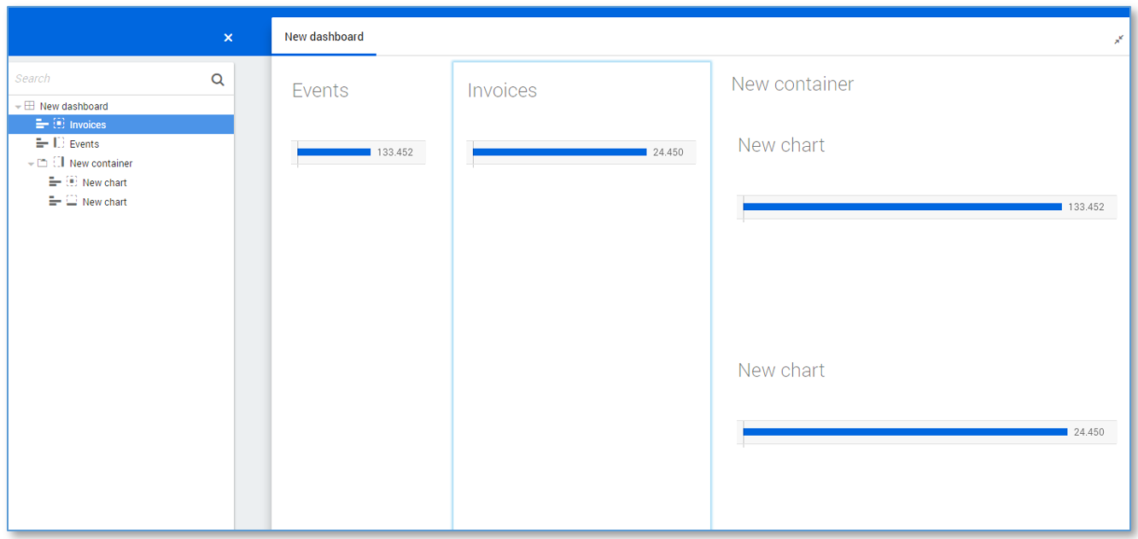Screen dimensions: 1138x539
Task: Click the Invoices center-dock position icon
Action: pos(59,125)
